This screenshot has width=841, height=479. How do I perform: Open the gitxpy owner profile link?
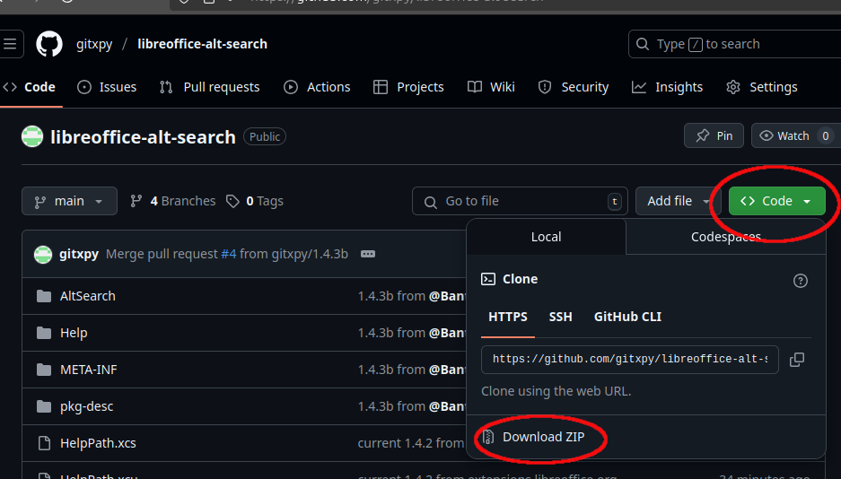tap(94, 44)
